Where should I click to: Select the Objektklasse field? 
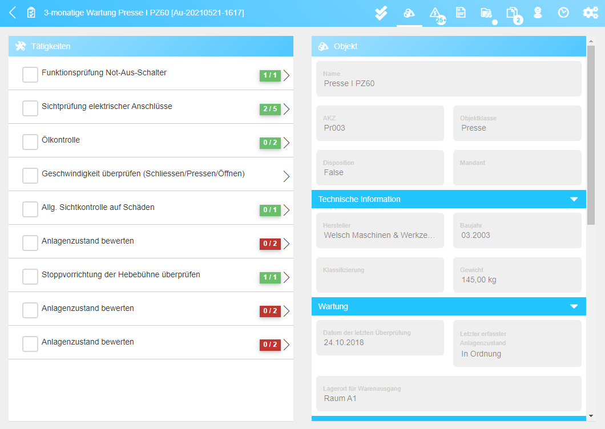(x=517, y=123)
